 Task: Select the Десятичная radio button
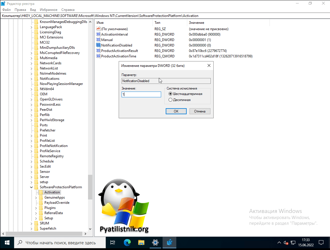[171, 100]
